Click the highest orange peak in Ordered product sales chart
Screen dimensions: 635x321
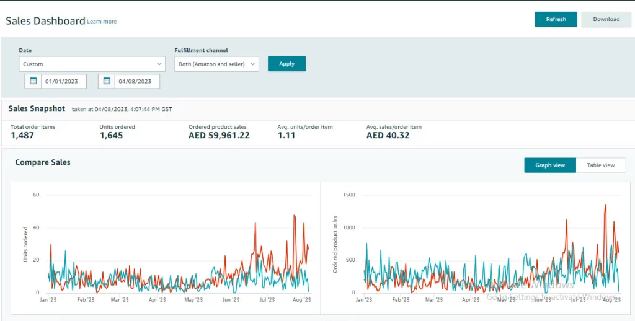605,206
